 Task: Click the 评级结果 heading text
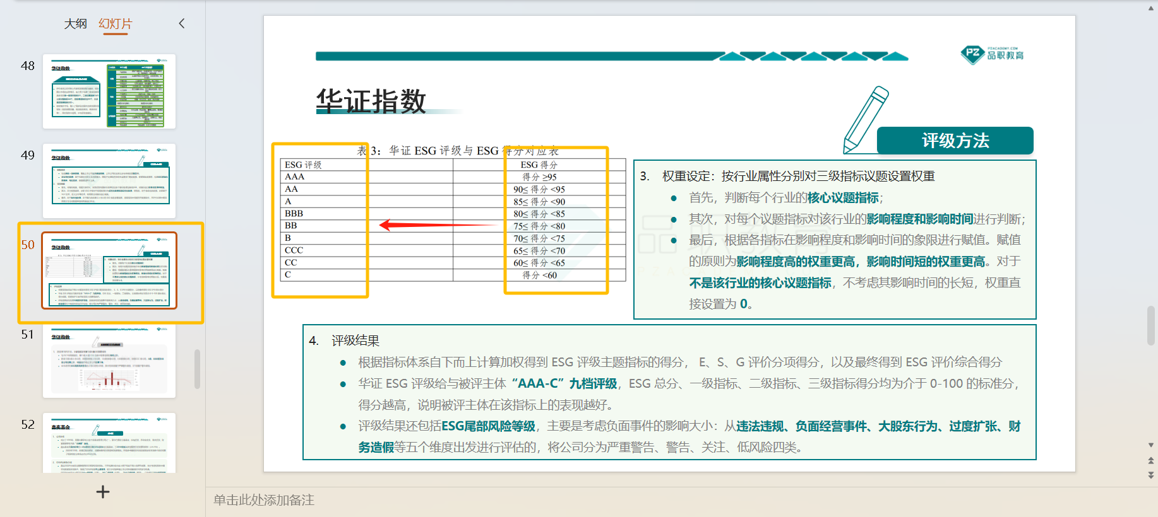tap(355, 340)
